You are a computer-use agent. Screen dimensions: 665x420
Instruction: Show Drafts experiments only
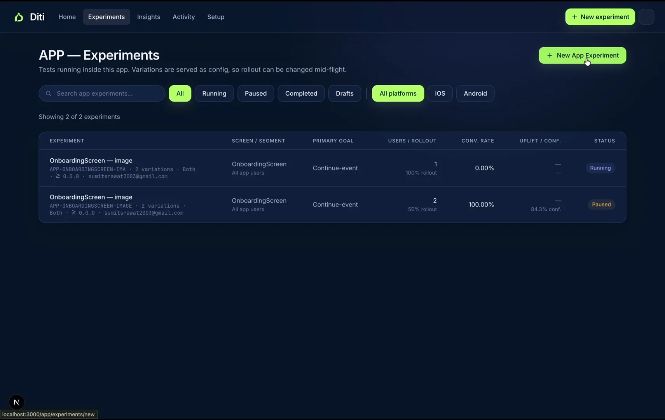(x=345, y=93)
